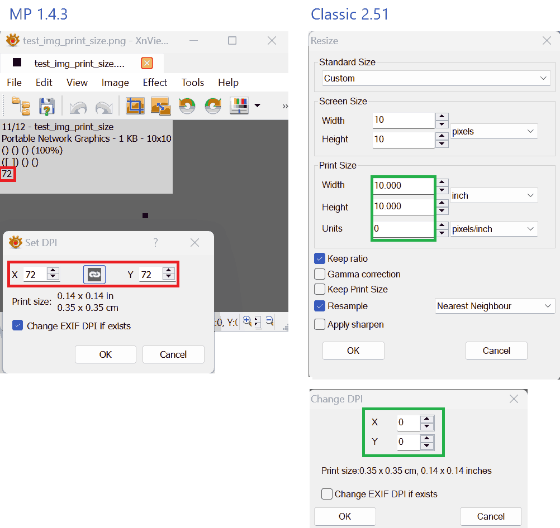Increase Change DPI X with up arrow
560x528 pixels.
427,419
